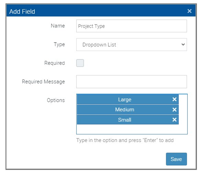Open the Type dropdown showing Dropdown List
Viewport: 207px width, 173px height.
132,45
